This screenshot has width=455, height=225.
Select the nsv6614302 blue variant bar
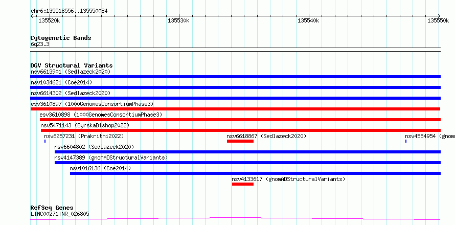click(x=235, y=98)
